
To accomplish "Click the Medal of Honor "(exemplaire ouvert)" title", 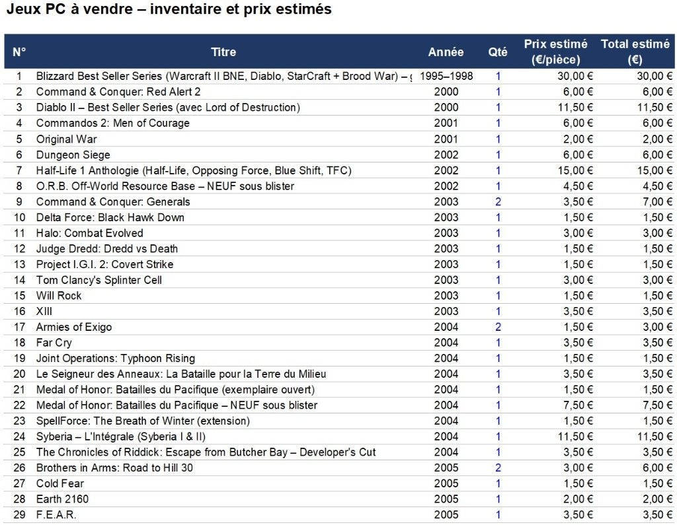I will (175, 390).
